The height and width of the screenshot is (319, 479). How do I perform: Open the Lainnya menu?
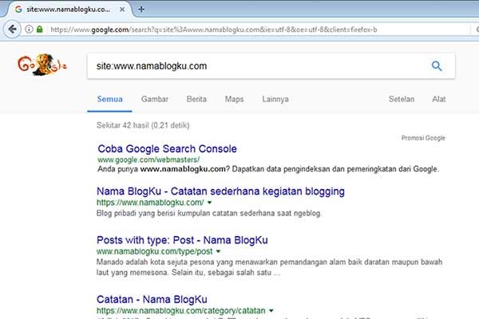[275, 99]
